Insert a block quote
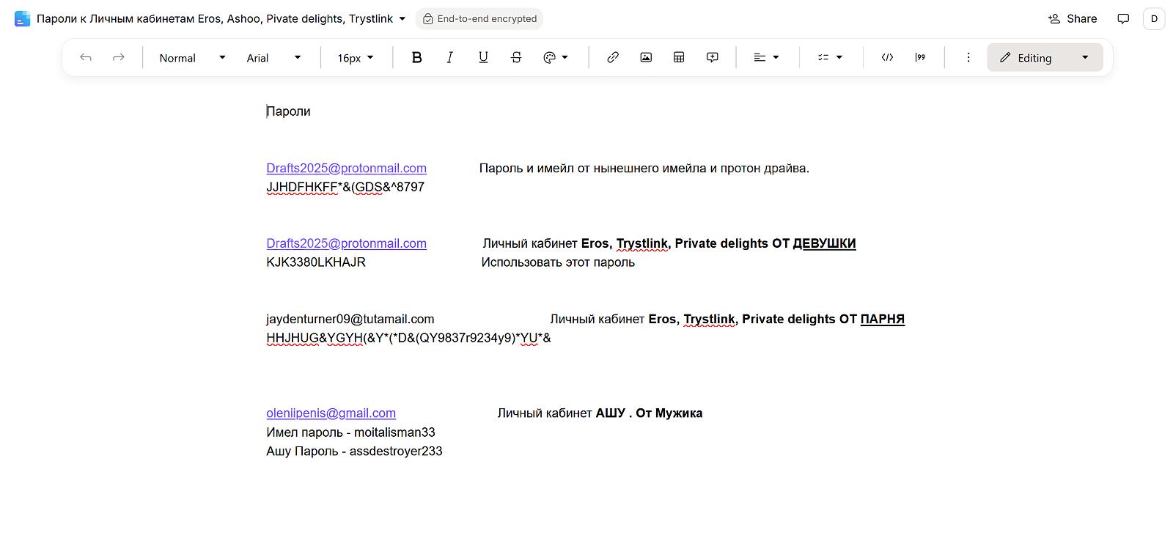This screenshot has width=1173, height=549. pyautogui.click(x=920, y=58)
